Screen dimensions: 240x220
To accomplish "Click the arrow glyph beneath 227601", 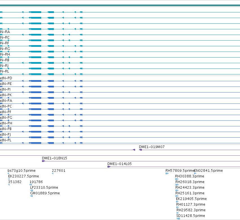I will [x=53, y=173].
